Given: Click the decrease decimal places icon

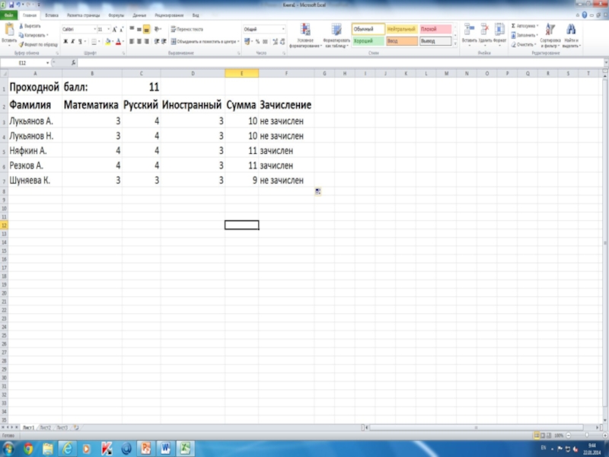Looking at the screenshot, I should pos(282,42).
